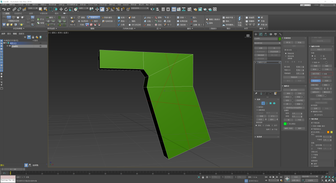Viewport: 336px width, 183px height.
Task: Select the 多个 preview selection radio
Action: pos(273,125)
